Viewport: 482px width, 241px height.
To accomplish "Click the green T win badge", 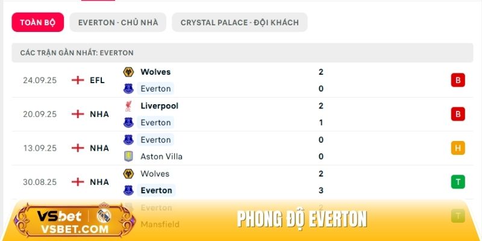I will 458,182.
